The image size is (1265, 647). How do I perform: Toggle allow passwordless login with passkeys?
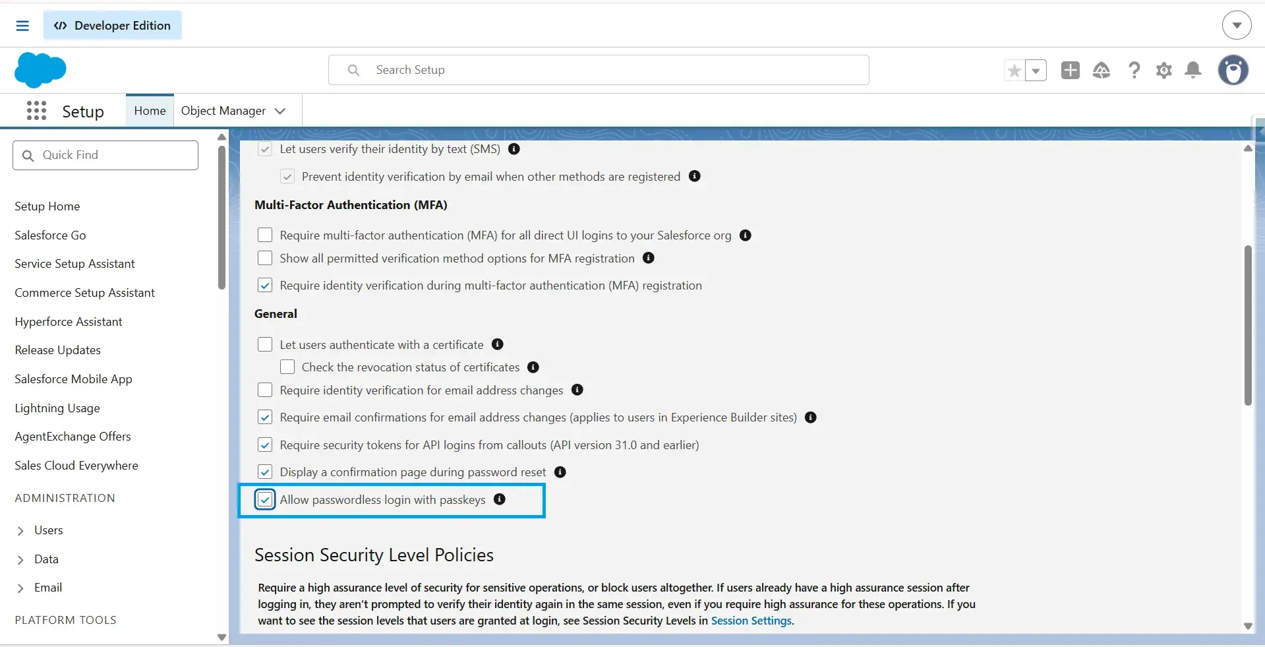[x=265, y=499]
